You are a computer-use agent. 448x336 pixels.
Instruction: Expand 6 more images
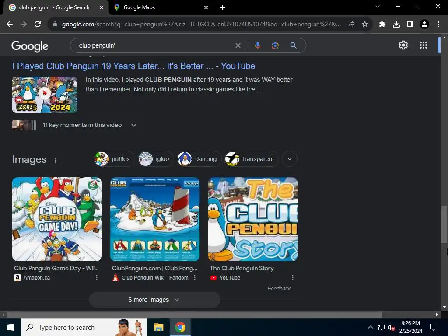(154, 300)
